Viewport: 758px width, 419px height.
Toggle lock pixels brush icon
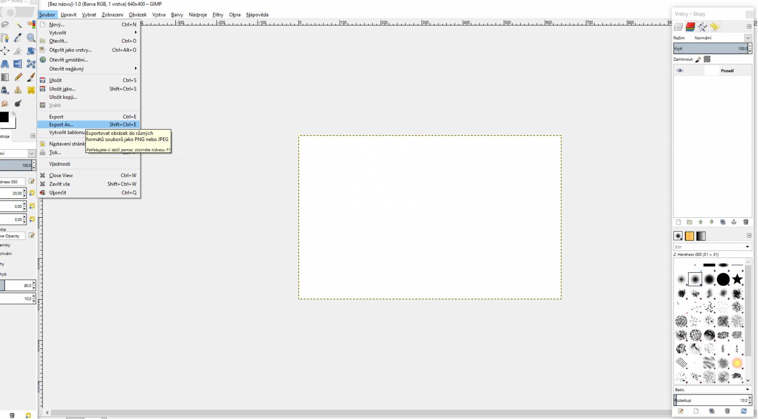(698, 59)
